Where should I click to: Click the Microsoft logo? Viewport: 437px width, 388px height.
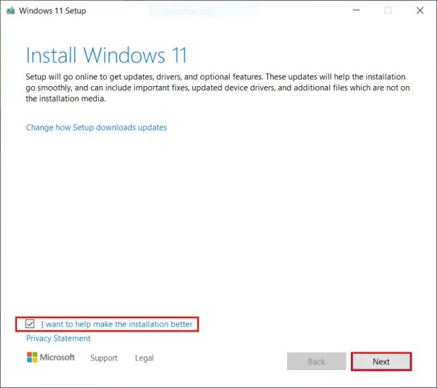pos(50,357)
